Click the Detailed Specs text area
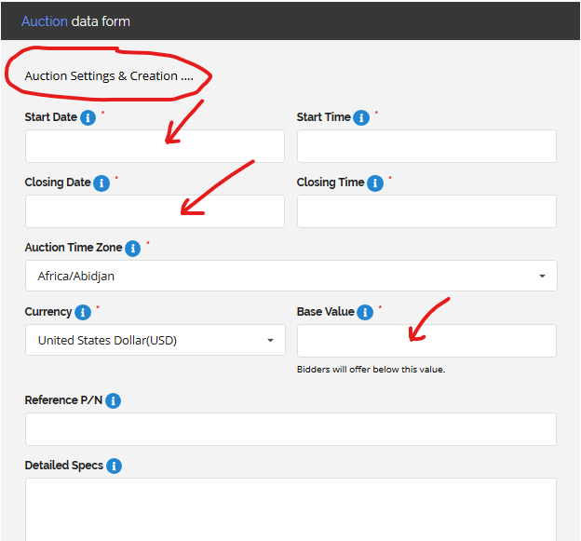 pyautogui.click(x=290, y=508)
